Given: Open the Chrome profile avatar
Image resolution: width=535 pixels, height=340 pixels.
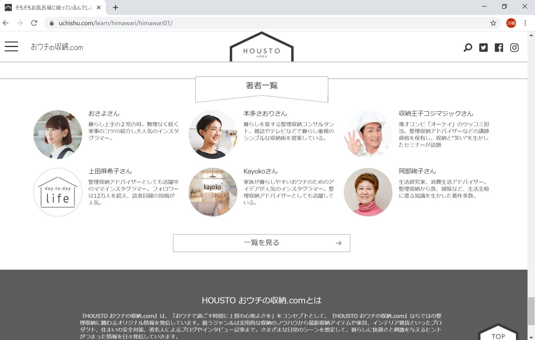Looking at the screenshot, I should point(511,23).
